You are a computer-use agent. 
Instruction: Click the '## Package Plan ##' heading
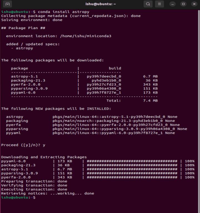click(23, 28)
